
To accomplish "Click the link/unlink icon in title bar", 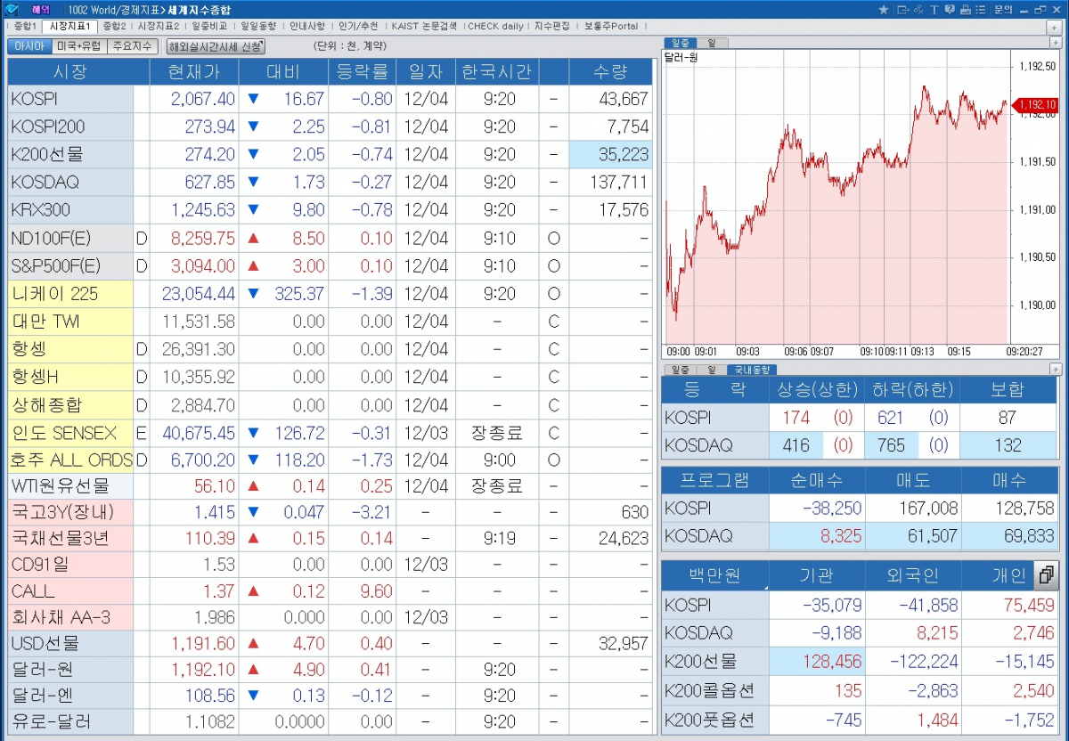I will pos(918,10).
